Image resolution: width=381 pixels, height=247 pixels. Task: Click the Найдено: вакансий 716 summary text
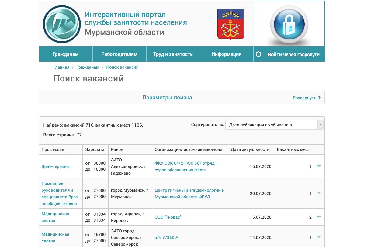[x=93, y=125]
